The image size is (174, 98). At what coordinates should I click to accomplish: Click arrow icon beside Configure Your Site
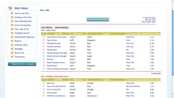coord(12,17)
